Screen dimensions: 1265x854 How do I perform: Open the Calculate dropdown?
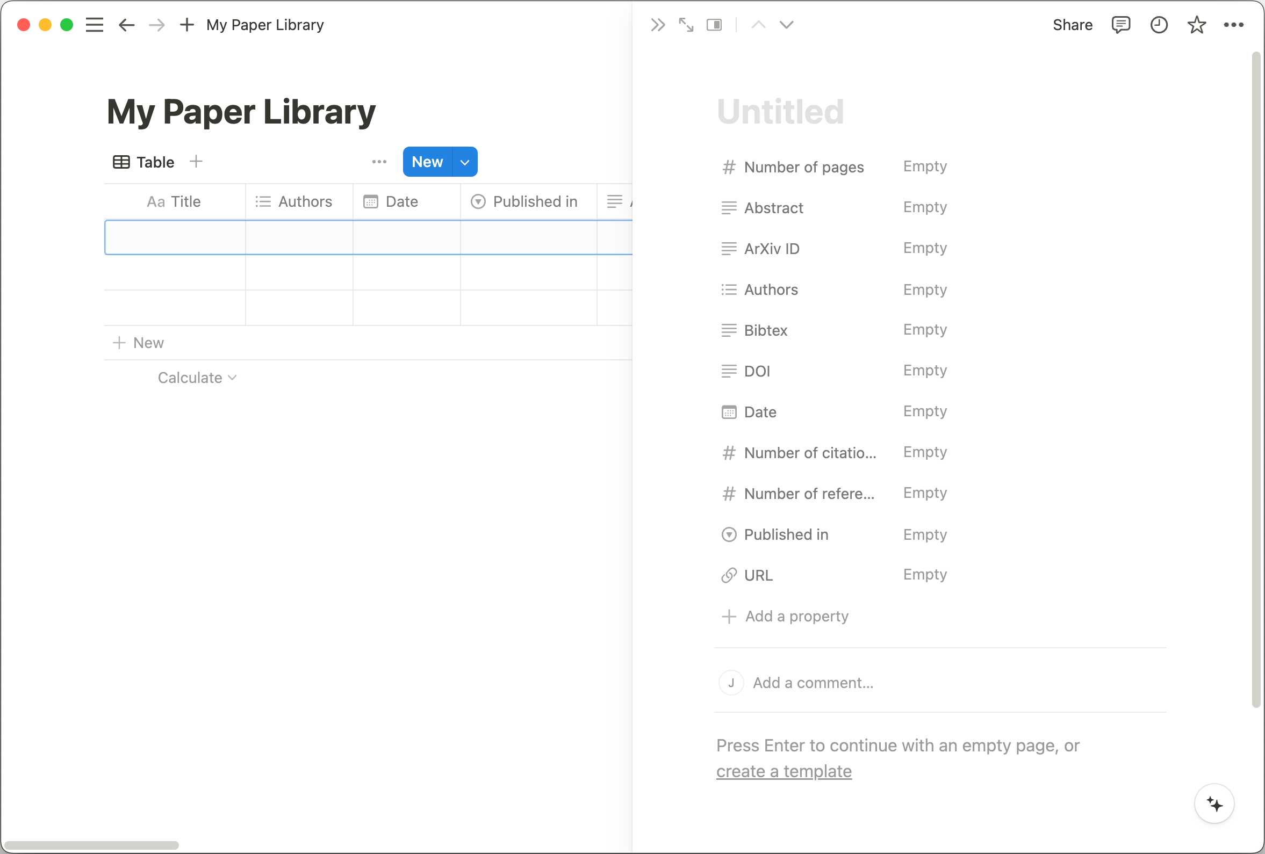(x=197, y=378)
